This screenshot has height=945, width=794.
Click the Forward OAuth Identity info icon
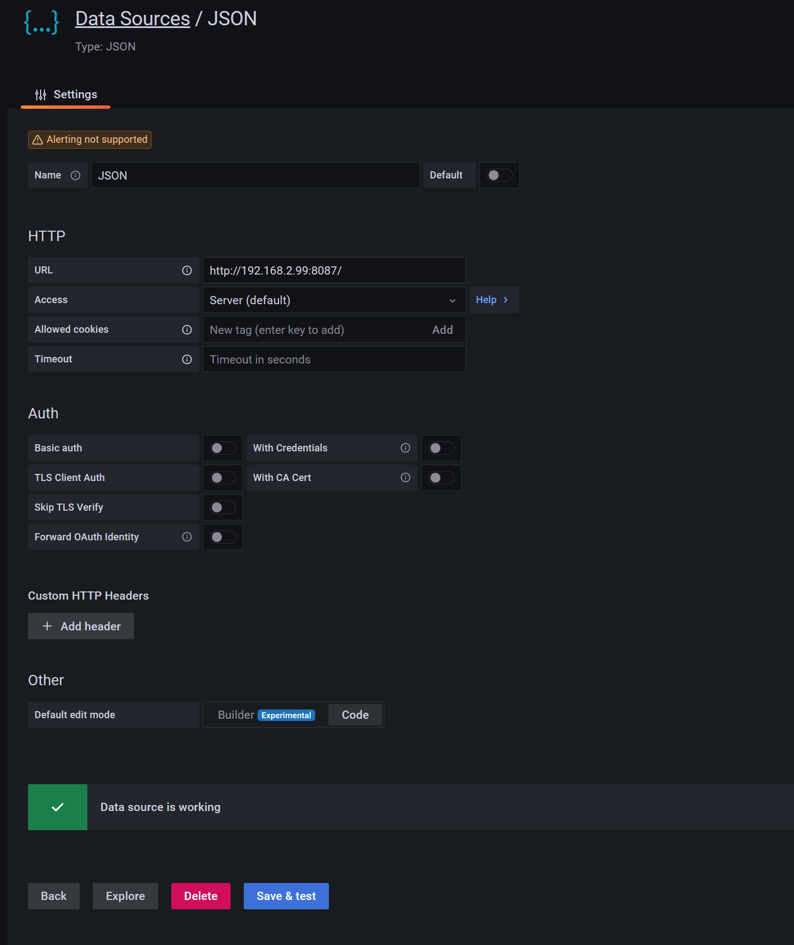[x=187, y=537]
